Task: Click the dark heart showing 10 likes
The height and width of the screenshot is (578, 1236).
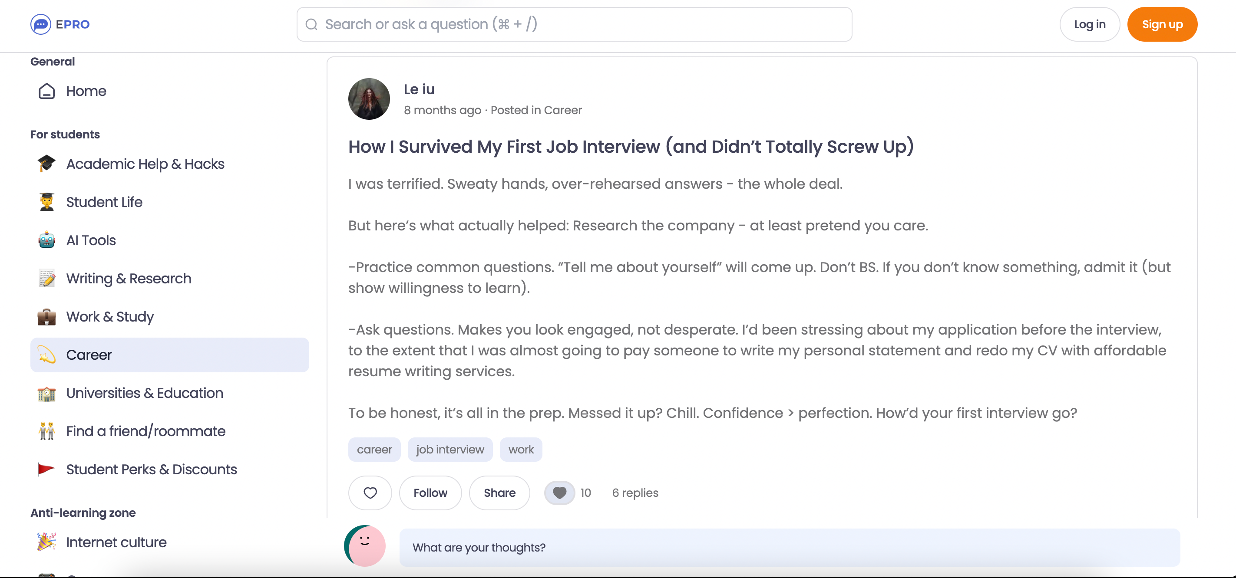Action: [x=559, y=493]
